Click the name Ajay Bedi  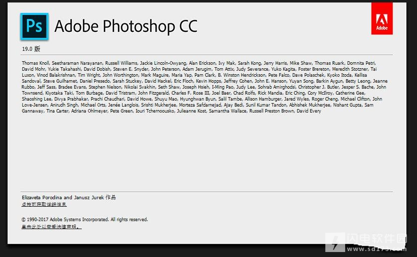click(x=233, y=105)
